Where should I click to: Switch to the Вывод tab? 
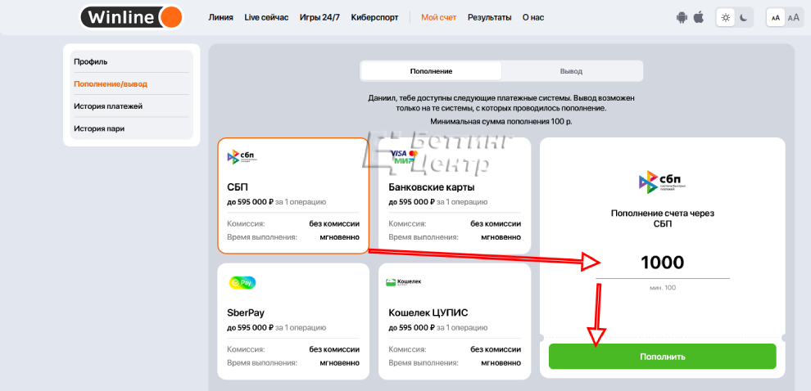(571, 71)
